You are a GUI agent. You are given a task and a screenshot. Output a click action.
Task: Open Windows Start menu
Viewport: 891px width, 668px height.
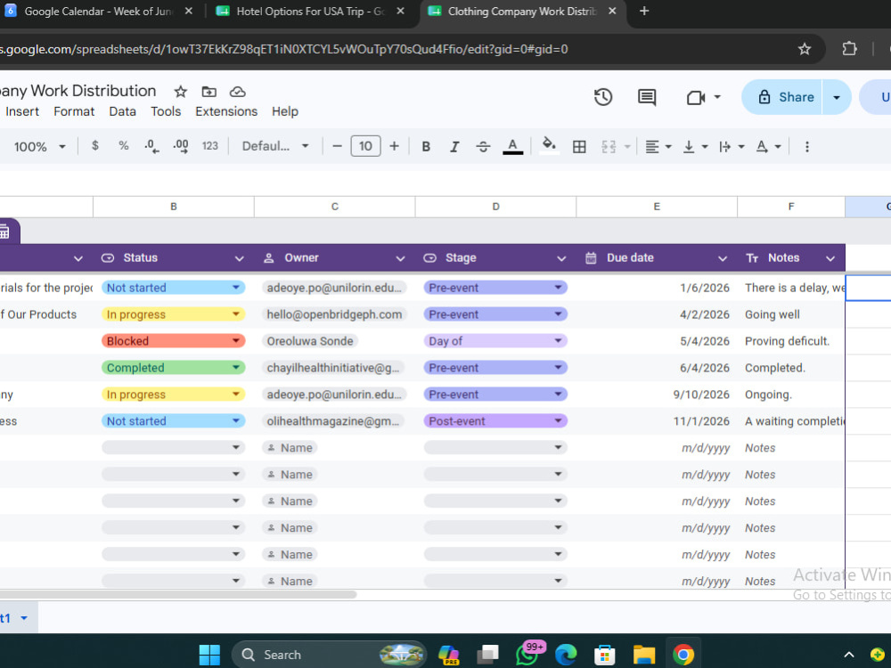pos(209,655)
